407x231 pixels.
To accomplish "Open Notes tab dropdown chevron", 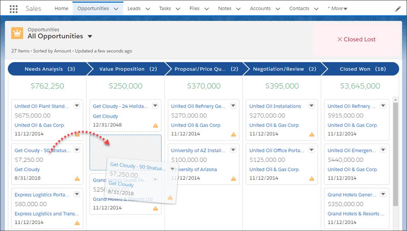I will point(238,9).
